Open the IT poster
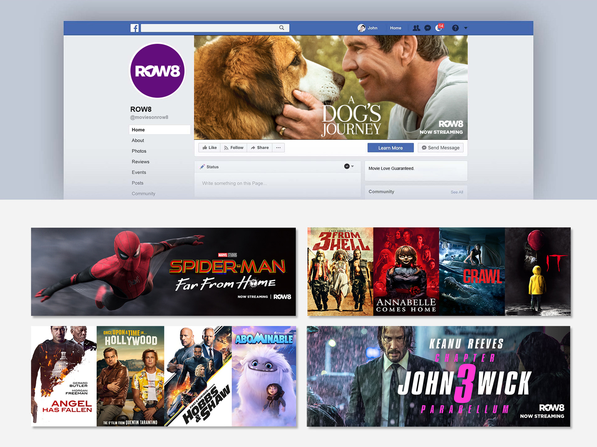Image resolution: width=597 pixels, height=447 pixels. pos(538,272)
